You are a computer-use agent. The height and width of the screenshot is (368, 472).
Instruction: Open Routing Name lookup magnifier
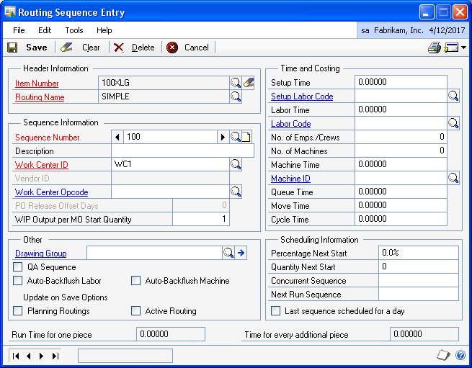click(236, 97)
